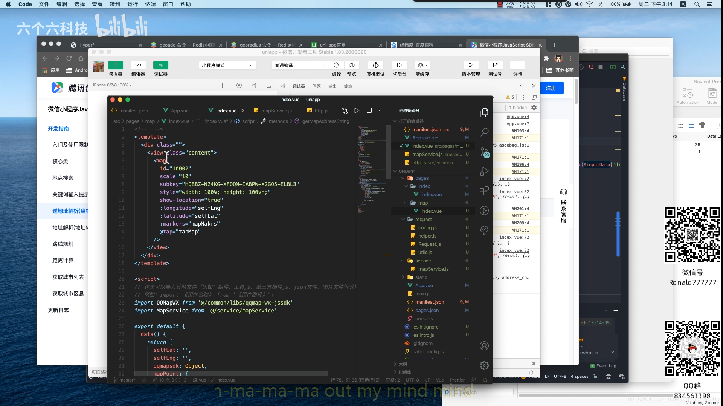
Task: Click the Manage gear icon in VS Code
Action: click(x=484, y=365)
